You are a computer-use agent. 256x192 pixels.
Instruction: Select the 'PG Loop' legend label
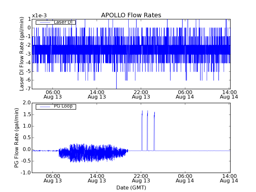[x=63, y=106]
